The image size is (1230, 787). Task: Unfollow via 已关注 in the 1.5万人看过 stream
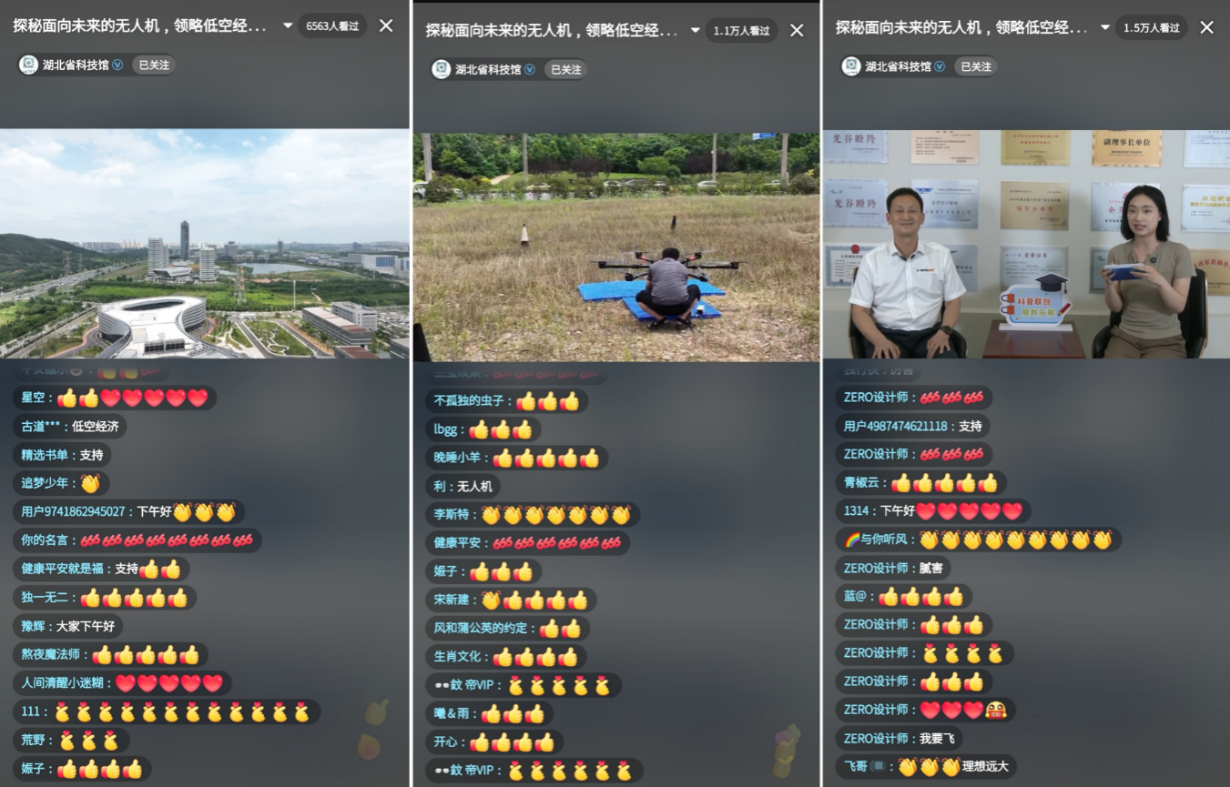point(975,66)
